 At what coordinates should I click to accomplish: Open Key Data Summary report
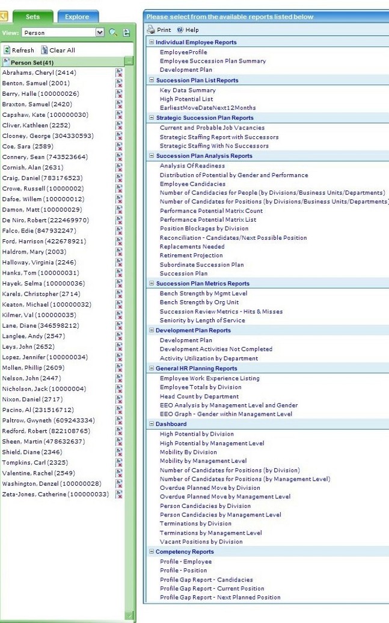(188, 90)
